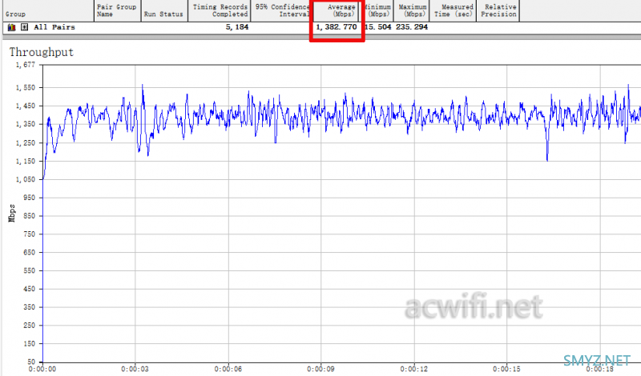Click the Minimum (Mbps) column header

coord(377,11)
